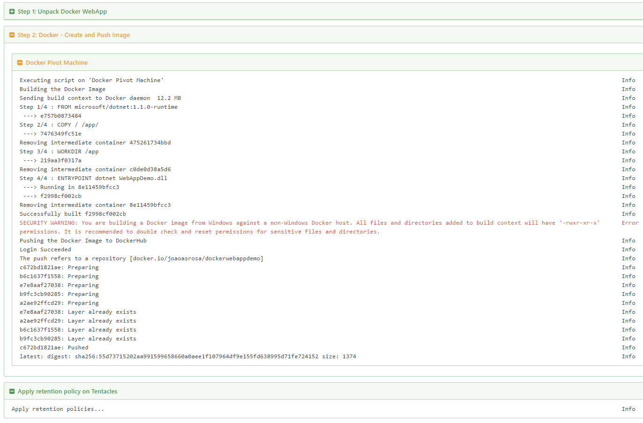Select 'a2ae92ffcd29: Preparing' line
Image resolution: width=643 pixels, height=423 pixels.
coord(59,303)
